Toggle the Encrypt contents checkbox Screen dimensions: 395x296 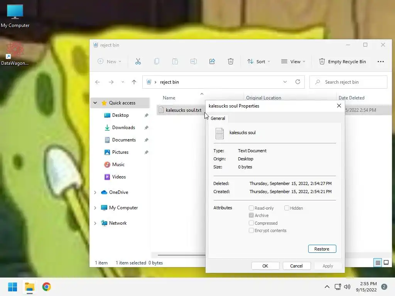[251, 230]
